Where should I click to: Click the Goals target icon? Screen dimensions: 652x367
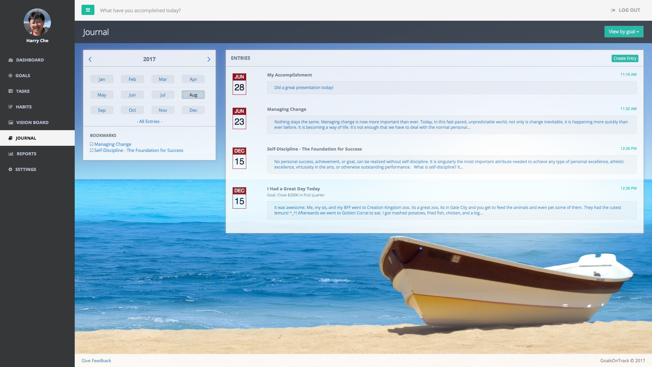point(11,76)
